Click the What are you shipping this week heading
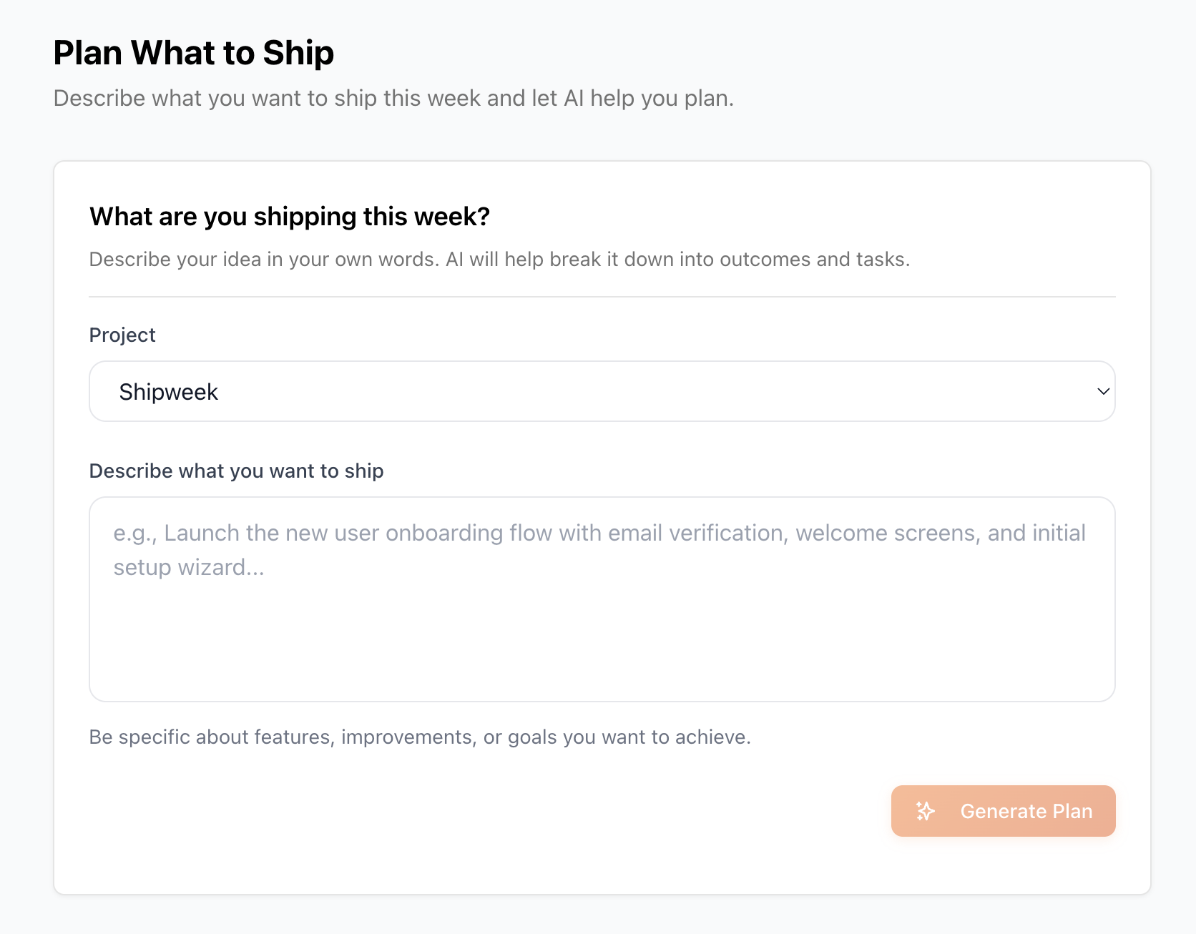Image resolution: width=1196 pixels, height=934 pixels. (290, 216)
